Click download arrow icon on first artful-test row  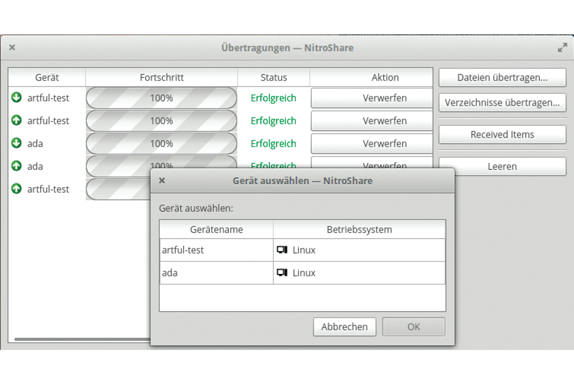tap(17, 98)
